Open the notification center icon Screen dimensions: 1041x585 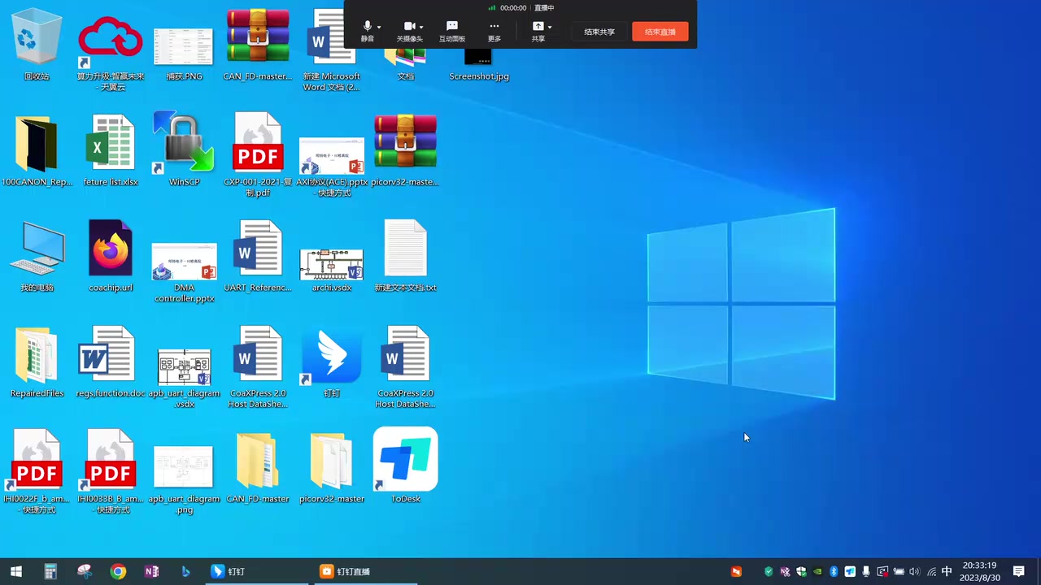point(1018,571)
